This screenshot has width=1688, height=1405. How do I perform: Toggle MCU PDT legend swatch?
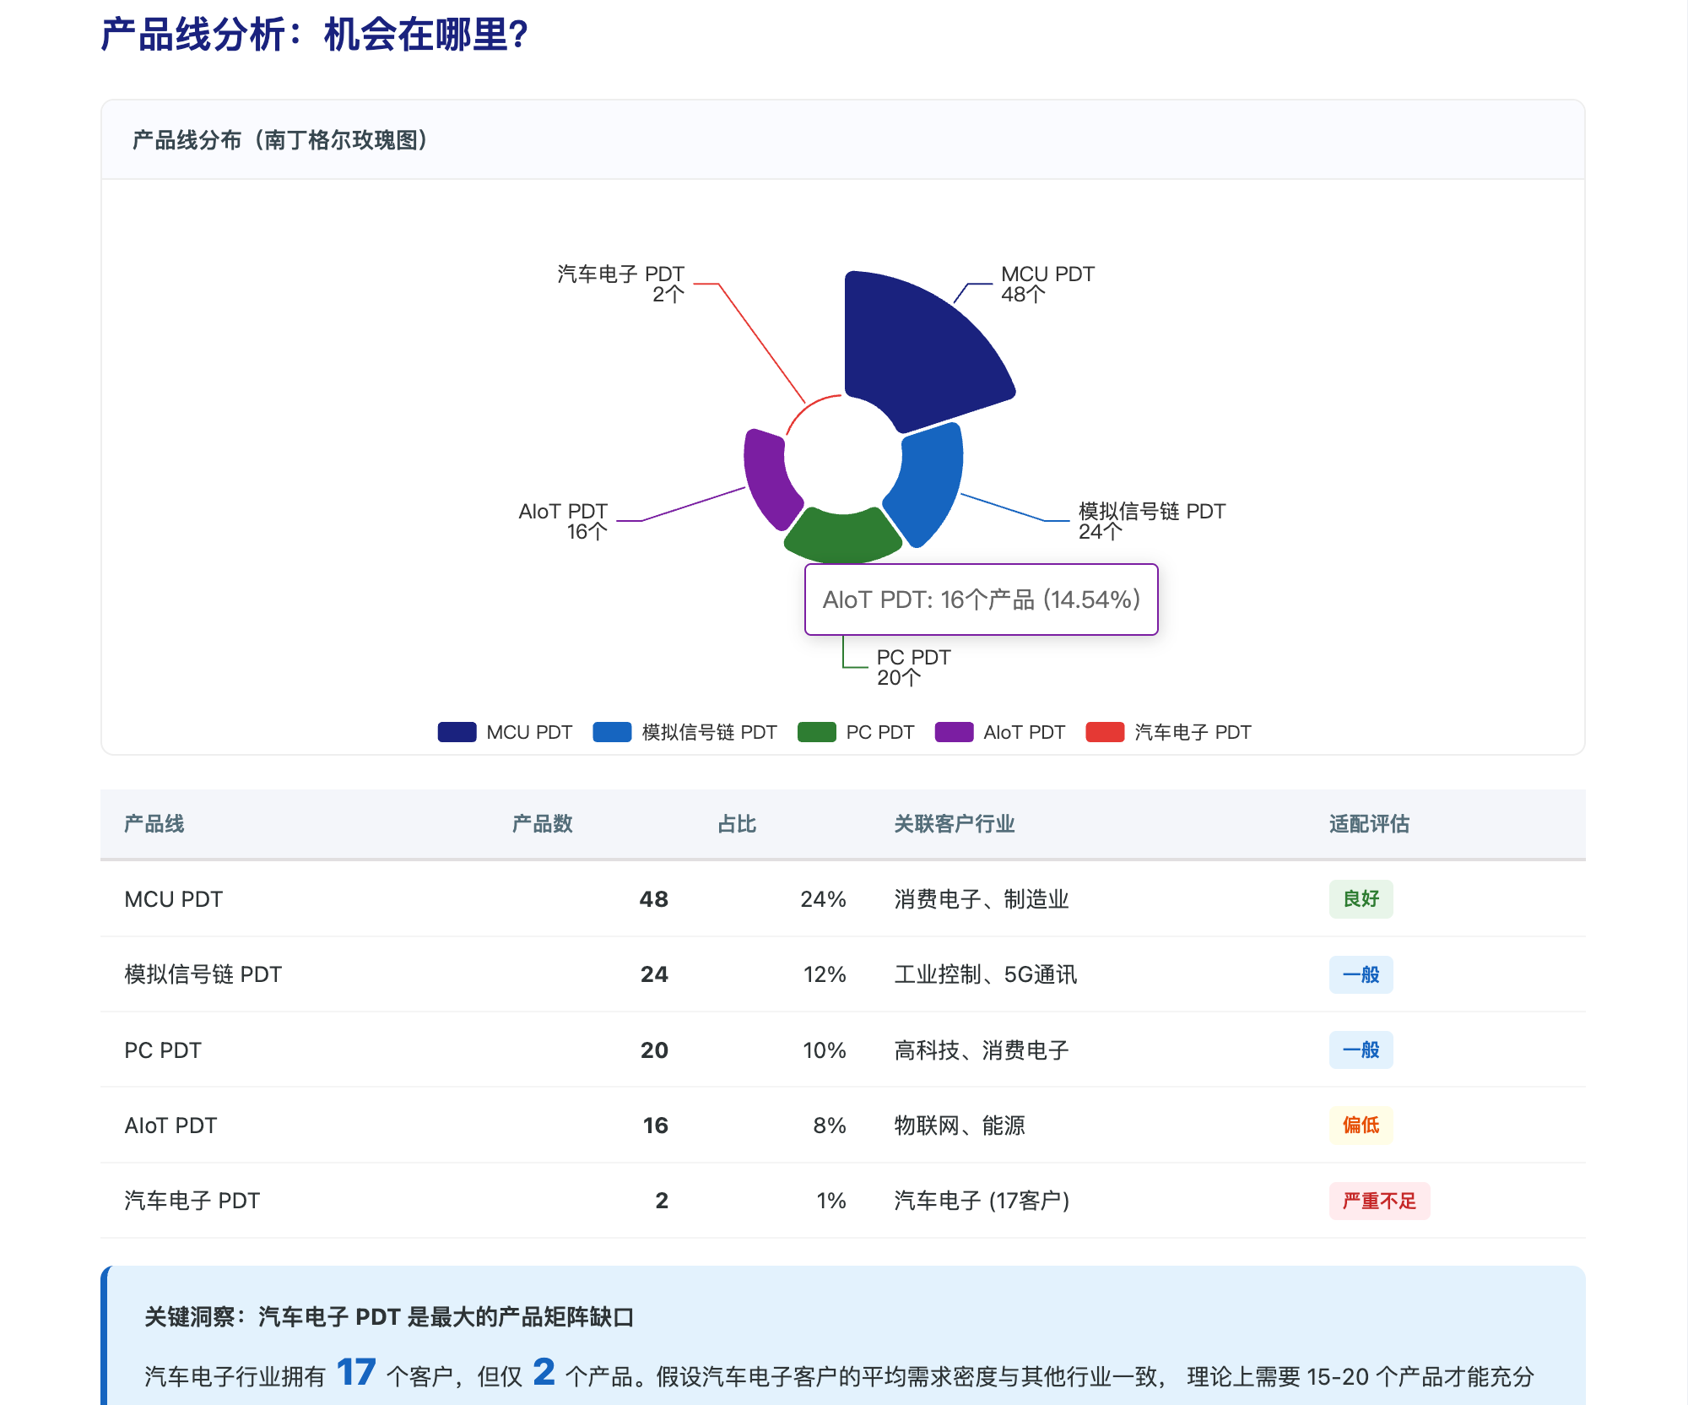[457, 732]
